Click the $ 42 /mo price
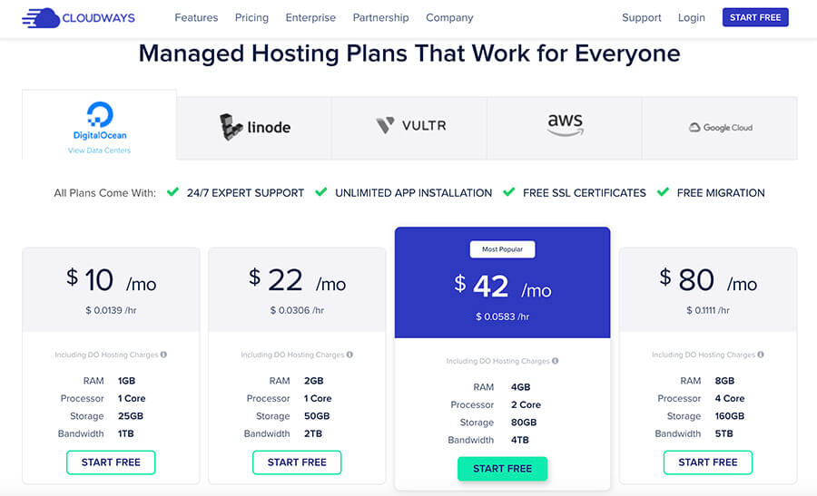 (502, 287)
